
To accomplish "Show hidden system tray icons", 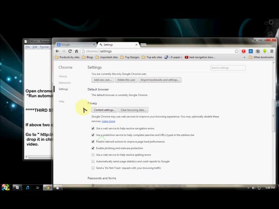I will (248, 188).
